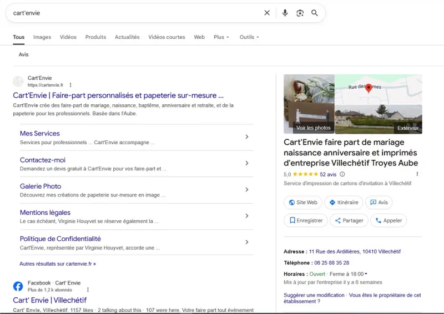Click the red map pin on the map
Image resolution: width=444 pixels, height=314 pixels.
click(369, 88)
